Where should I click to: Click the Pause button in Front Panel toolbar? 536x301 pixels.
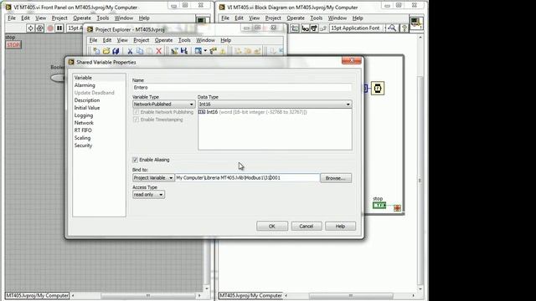tap(59, 28)
